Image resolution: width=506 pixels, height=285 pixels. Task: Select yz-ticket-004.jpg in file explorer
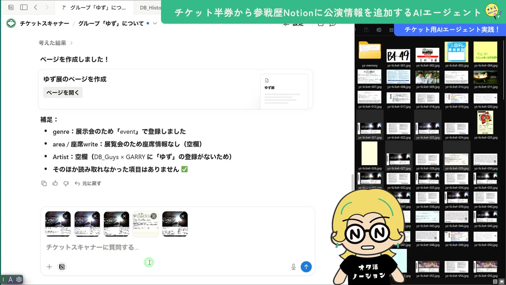point(486,55)
